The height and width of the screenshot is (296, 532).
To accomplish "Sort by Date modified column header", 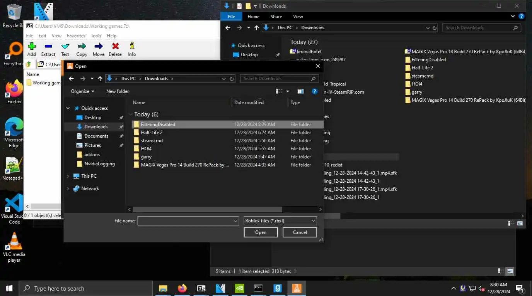I will [x=260, y=103].
